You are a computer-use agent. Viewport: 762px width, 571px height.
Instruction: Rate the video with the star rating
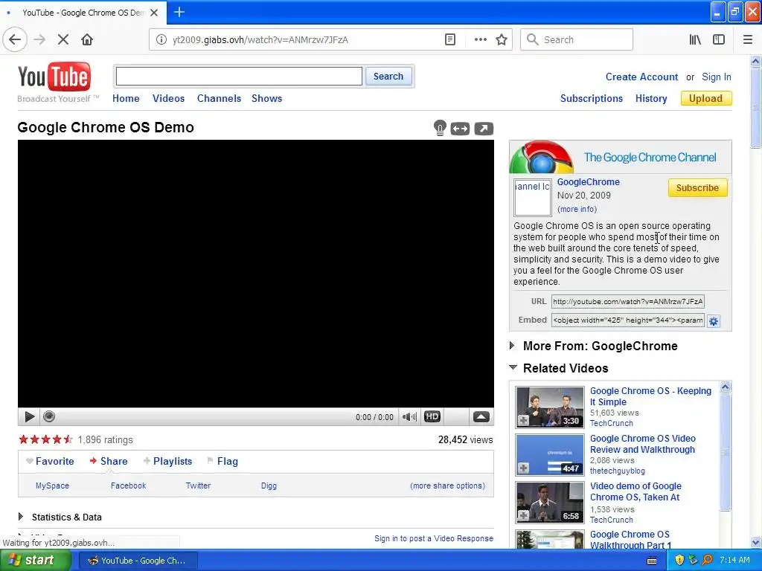[x=45, y=440]
